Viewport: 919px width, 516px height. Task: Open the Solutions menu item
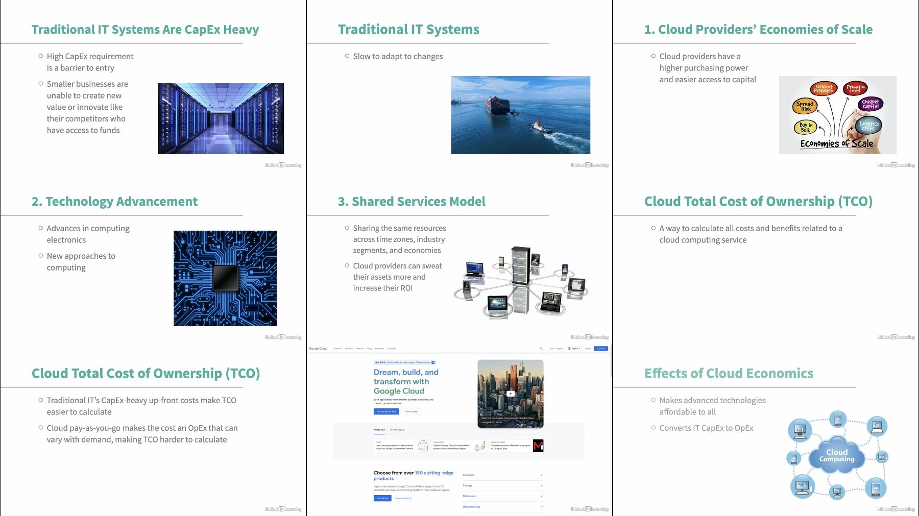(x=349, y=349)
